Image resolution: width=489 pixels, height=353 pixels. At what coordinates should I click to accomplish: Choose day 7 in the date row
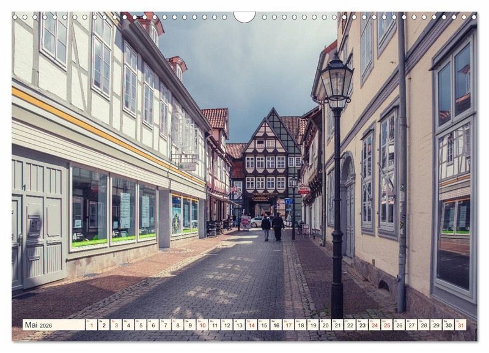click(x=165, y=325)
